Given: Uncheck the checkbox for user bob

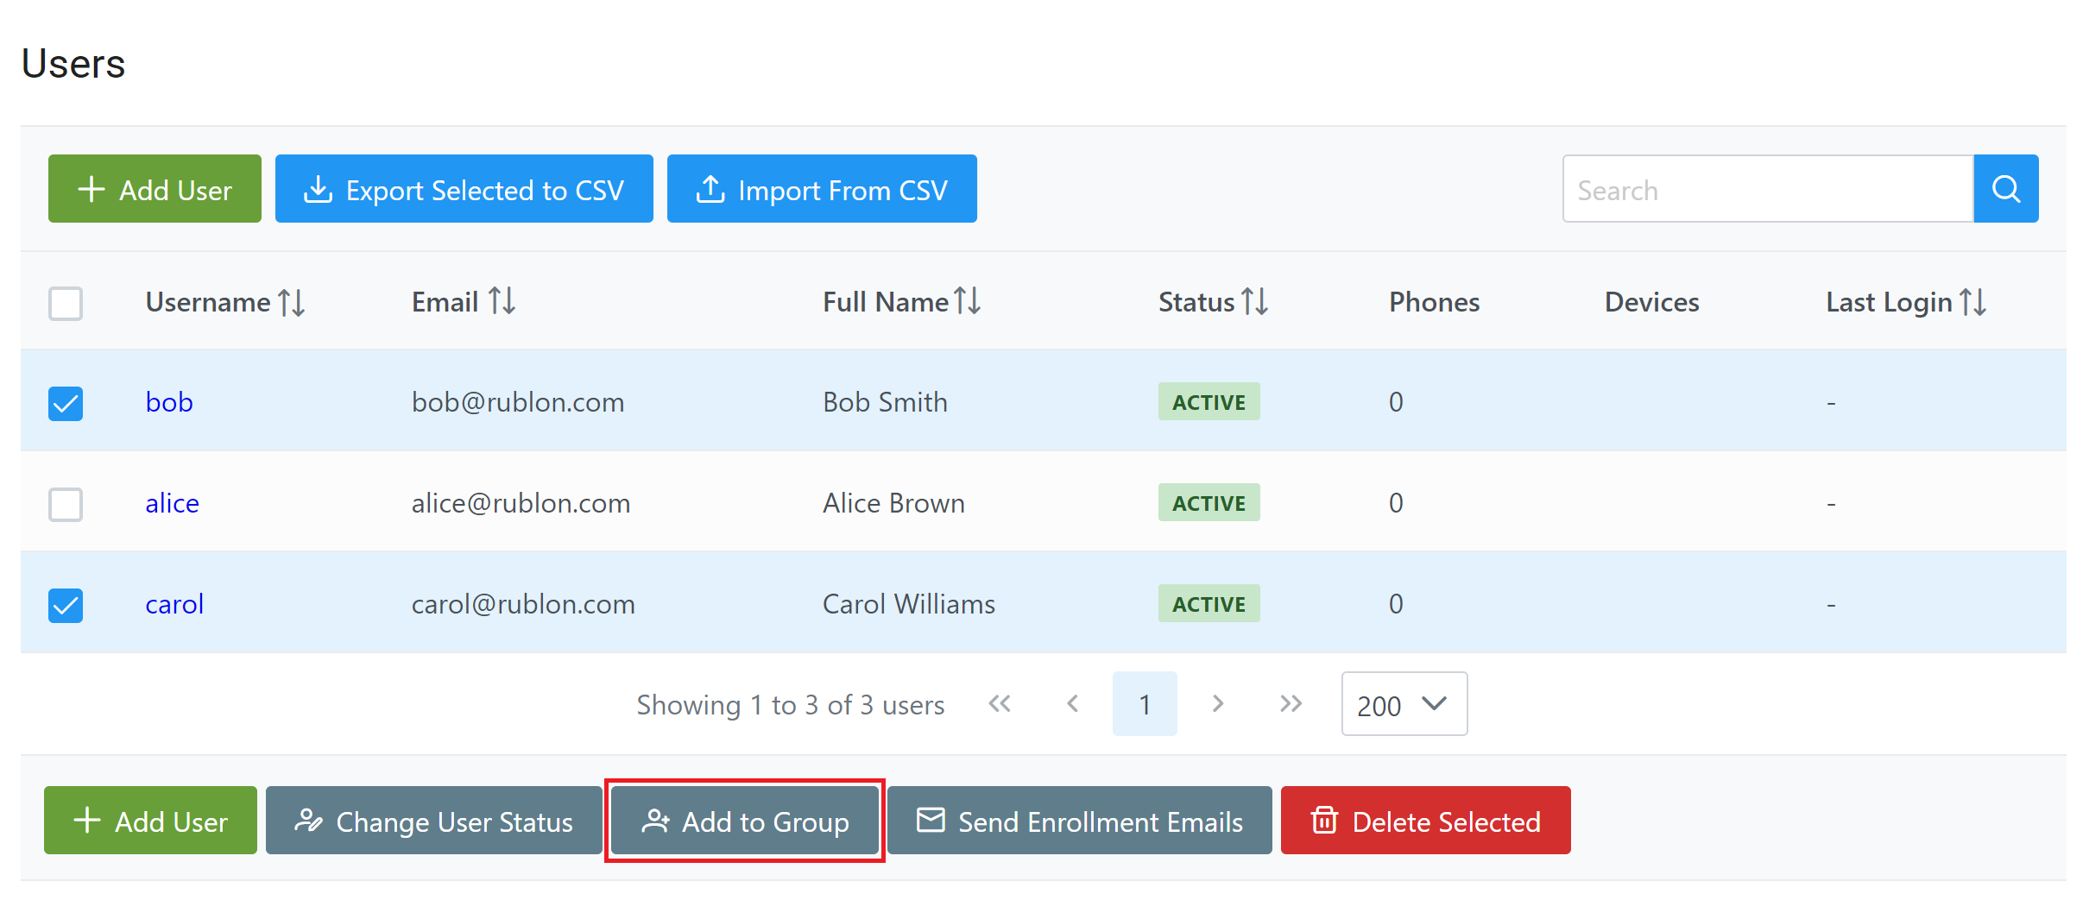Looking at the screenshot, I should click(x=66, y=403).
